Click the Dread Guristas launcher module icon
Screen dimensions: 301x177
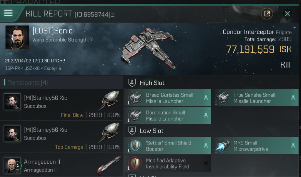tap(135, 98)
